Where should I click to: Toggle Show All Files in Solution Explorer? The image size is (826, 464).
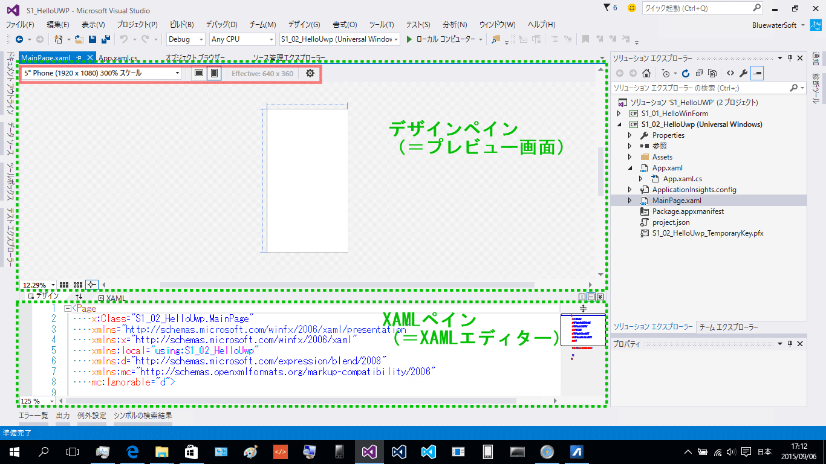pos(712,73)
